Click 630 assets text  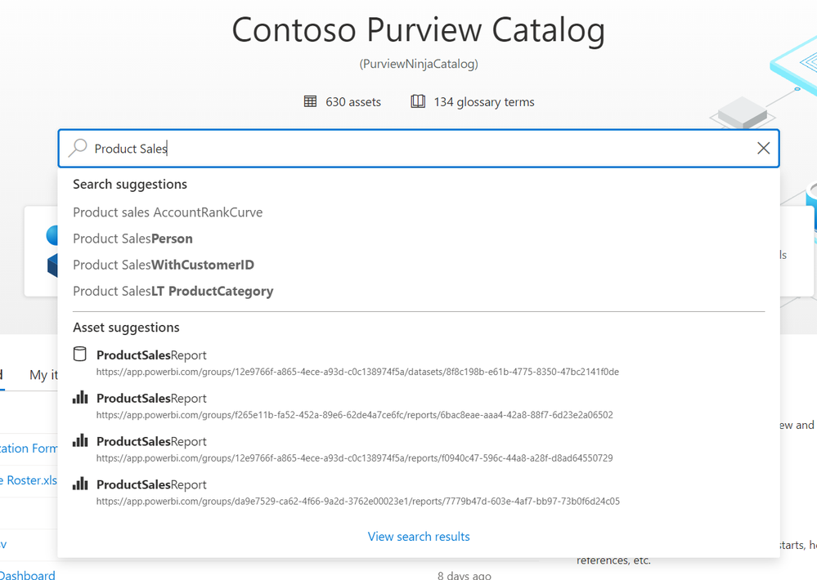tap(353, 102)
